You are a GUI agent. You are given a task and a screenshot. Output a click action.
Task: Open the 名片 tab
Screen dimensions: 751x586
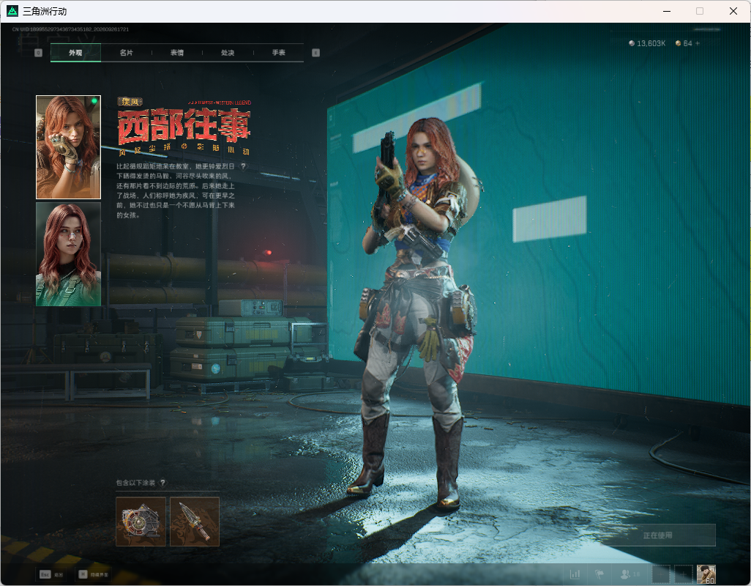(127, 53)
